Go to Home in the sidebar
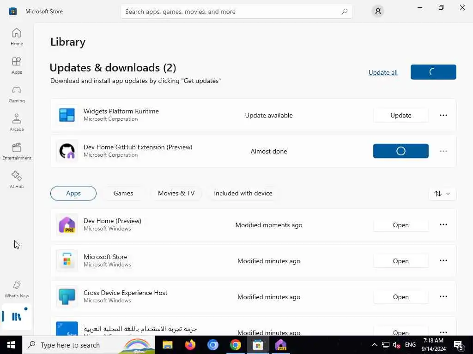 coord(17,37)
